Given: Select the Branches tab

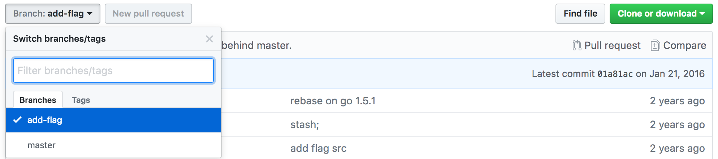Looking at the screenshot, I should [38, 100].
